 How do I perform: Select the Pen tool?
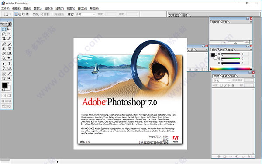[x=4, y=68]
